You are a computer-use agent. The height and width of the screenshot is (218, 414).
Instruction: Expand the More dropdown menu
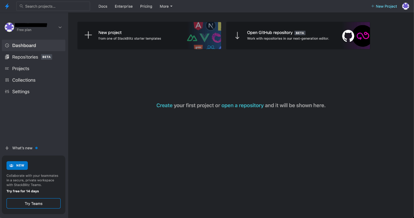coord(166,6)
